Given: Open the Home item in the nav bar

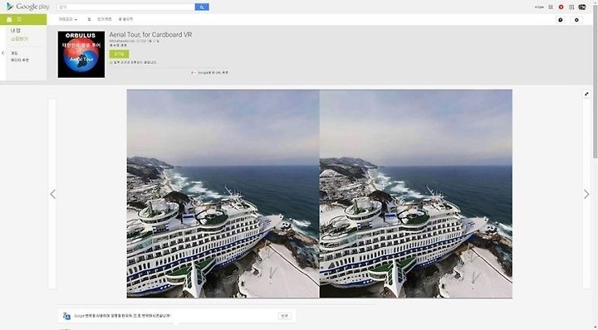Looking at the screenshot, I should 89,19.
